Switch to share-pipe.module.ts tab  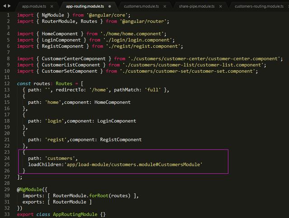[197, 6]
